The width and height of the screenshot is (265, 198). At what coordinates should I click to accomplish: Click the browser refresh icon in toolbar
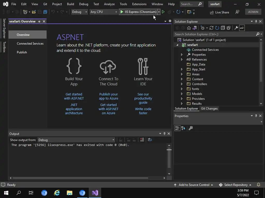(x=178, y=12)
